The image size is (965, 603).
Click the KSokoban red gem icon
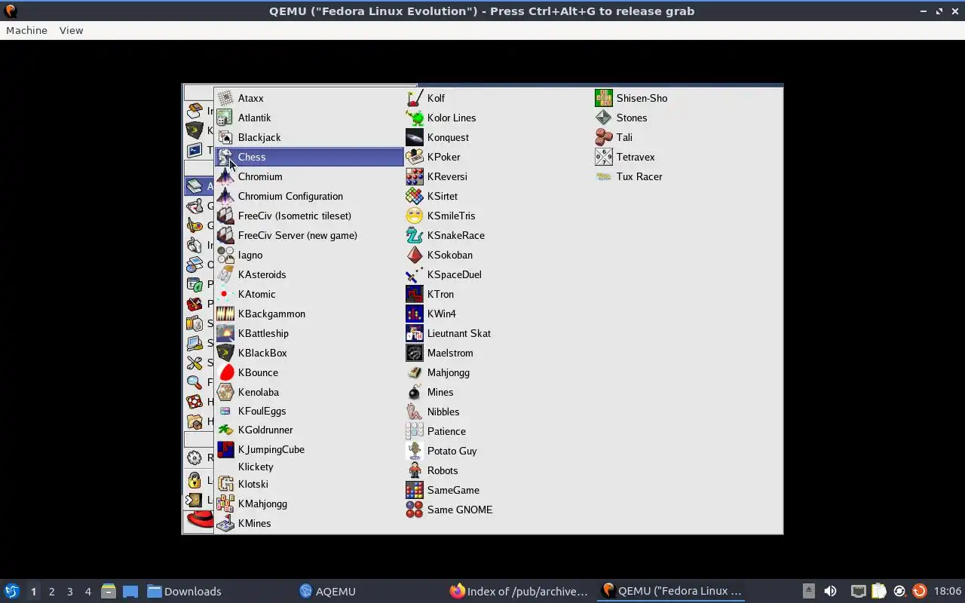pyautogui.click(x=414, y=255)
